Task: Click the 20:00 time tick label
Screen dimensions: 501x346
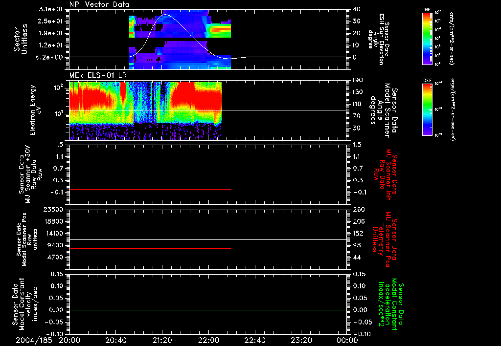Action: pos(69,340)
